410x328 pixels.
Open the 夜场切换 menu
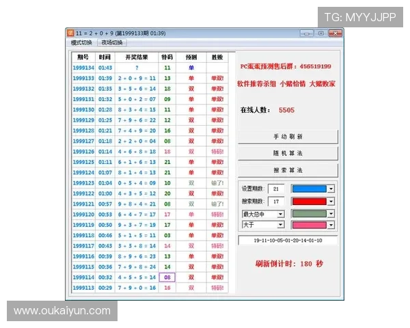point(112,42)
